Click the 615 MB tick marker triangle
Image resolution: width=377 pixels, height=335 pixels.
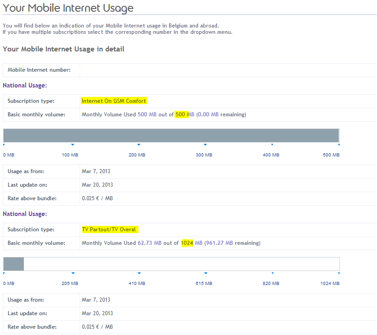point(205,273)
